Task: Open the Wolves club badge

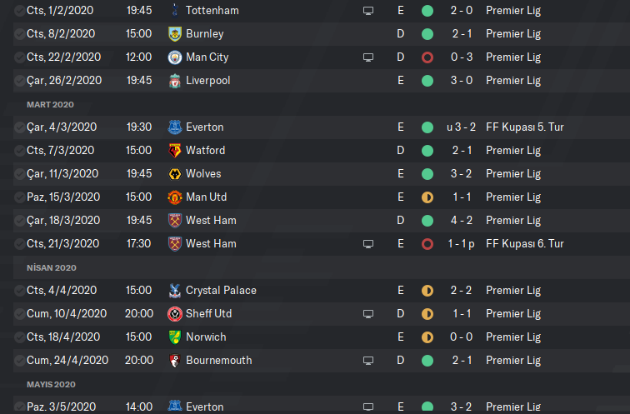Action: click(174, 174)
